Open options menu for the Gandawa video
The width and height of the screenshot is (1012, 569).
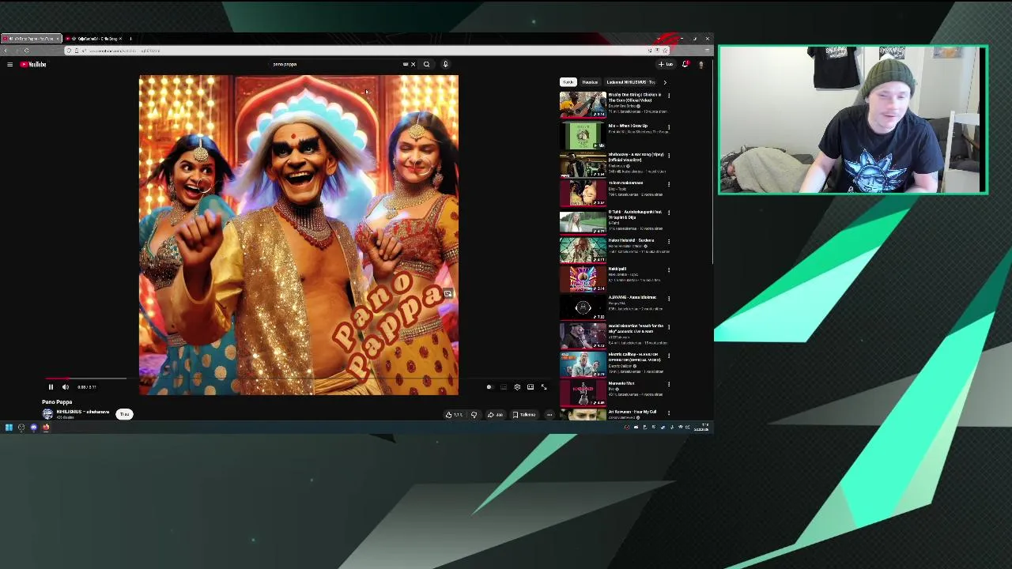pyautogui.click(x=669, y=241)
